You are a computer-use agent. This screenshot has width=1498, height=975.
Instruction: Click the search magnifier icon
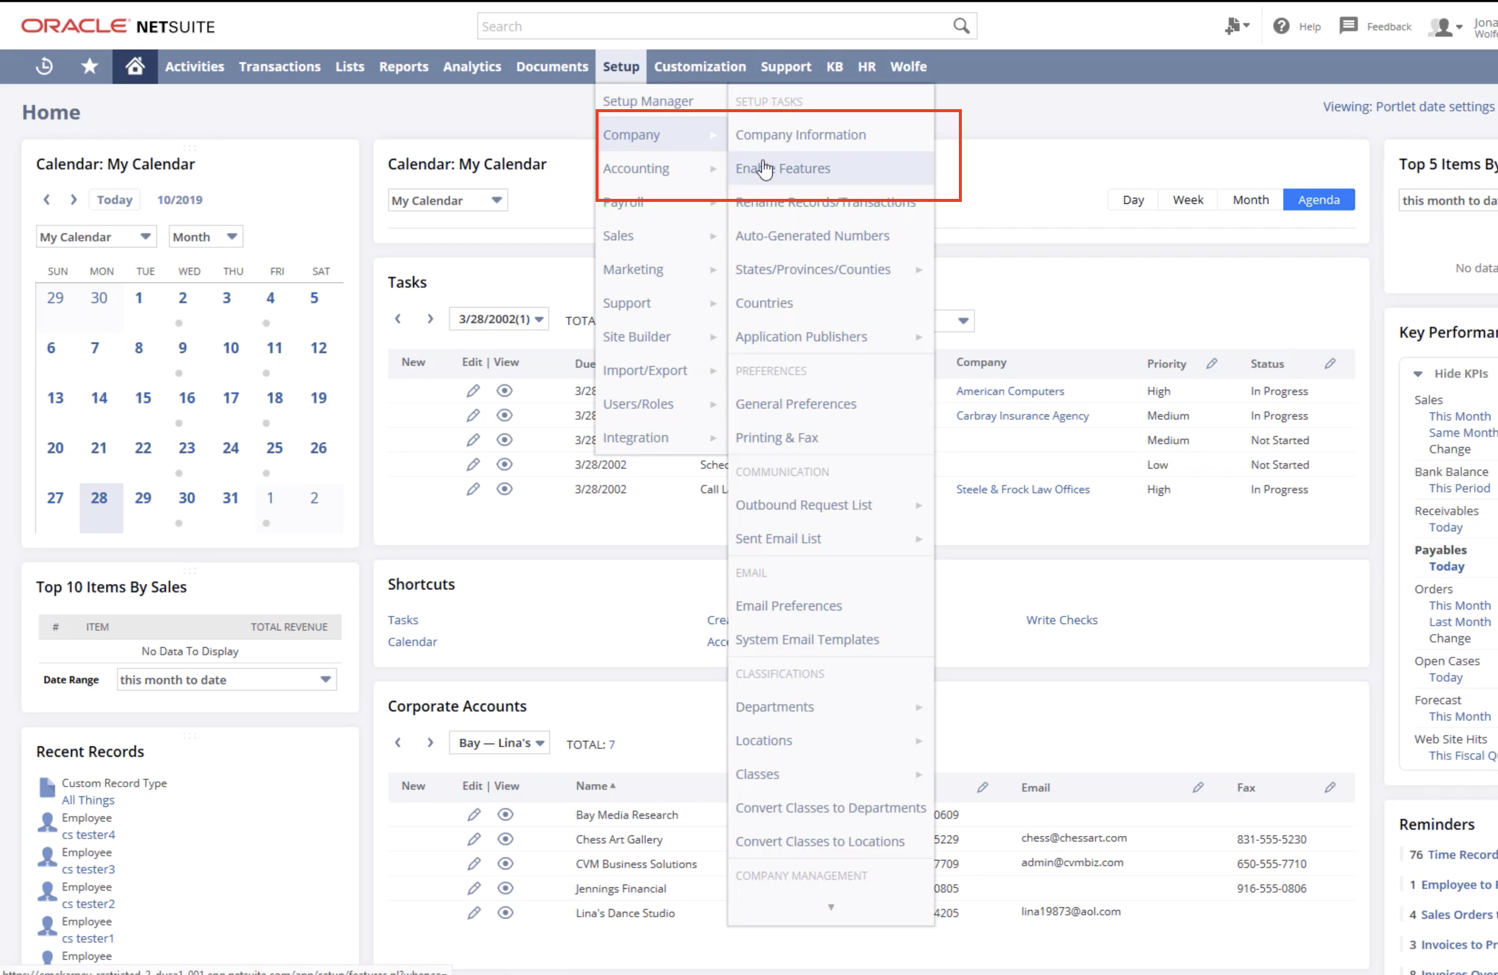tap(961, 26)
